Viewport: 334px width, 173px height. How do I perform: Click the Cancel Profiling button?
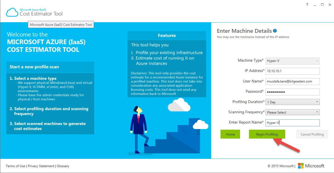(x=312, y=134)
